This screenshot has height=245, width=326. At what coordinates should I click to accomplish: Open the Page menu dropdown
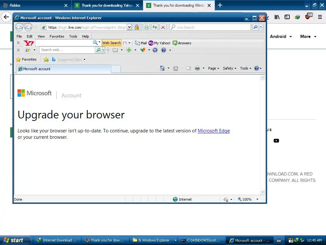(214, 68)
